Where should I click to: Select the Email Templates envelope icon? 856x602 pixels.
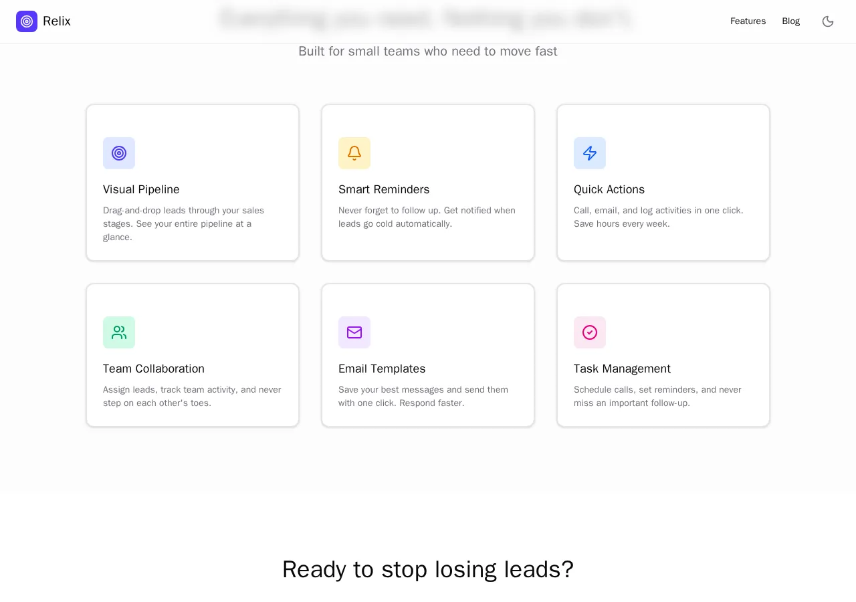354,332
